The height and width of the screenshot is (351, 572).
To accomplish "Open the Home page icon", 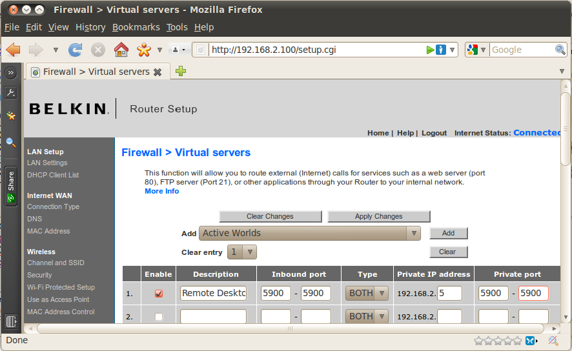I will coord(121,50).
